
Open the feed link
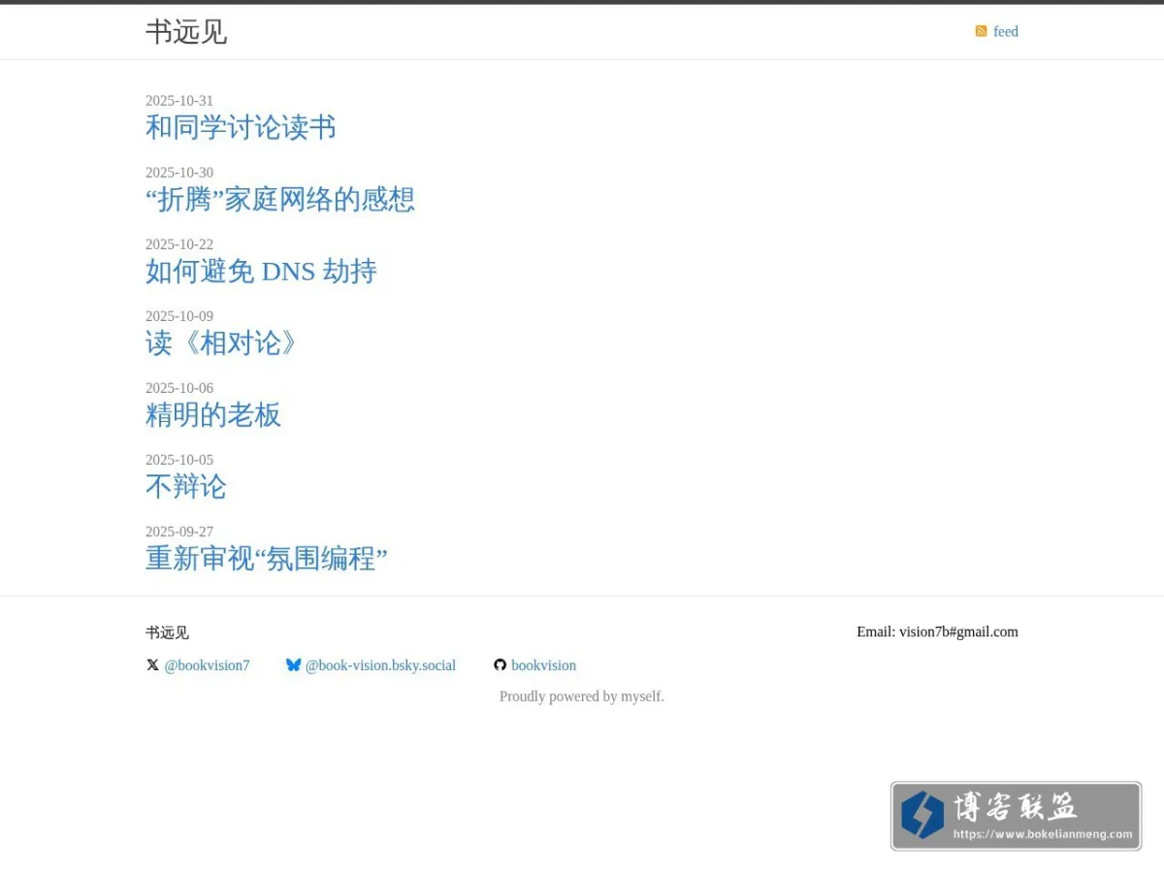(1005, 31)
